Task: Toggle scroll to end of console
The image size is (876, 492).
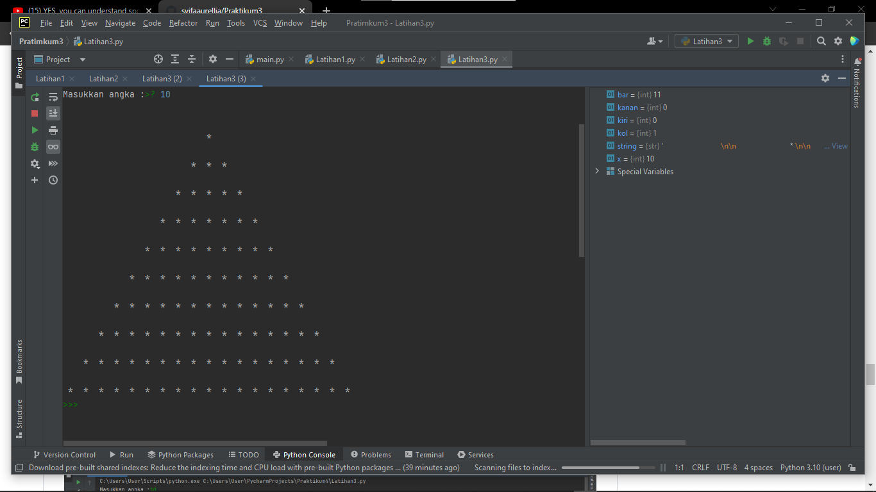Action: pyautogui.click(x=53, y=113)
